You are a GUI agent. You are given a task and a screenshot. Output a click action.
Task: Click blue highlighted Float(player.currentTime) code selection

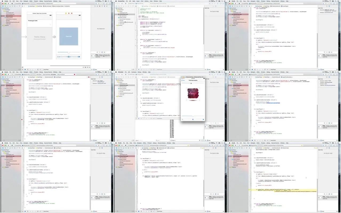pos(273,103)
